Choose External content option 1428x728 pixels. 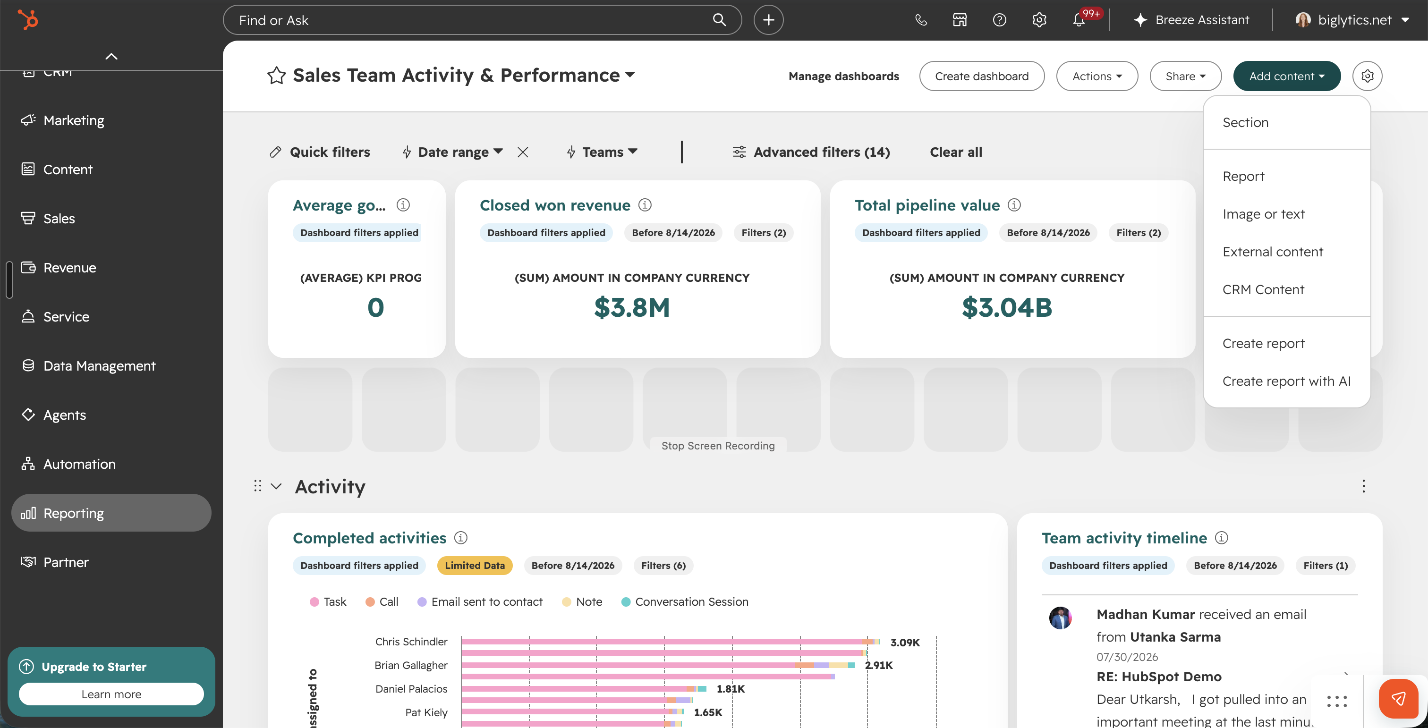pyautogui.click(x=1287, y=252)
